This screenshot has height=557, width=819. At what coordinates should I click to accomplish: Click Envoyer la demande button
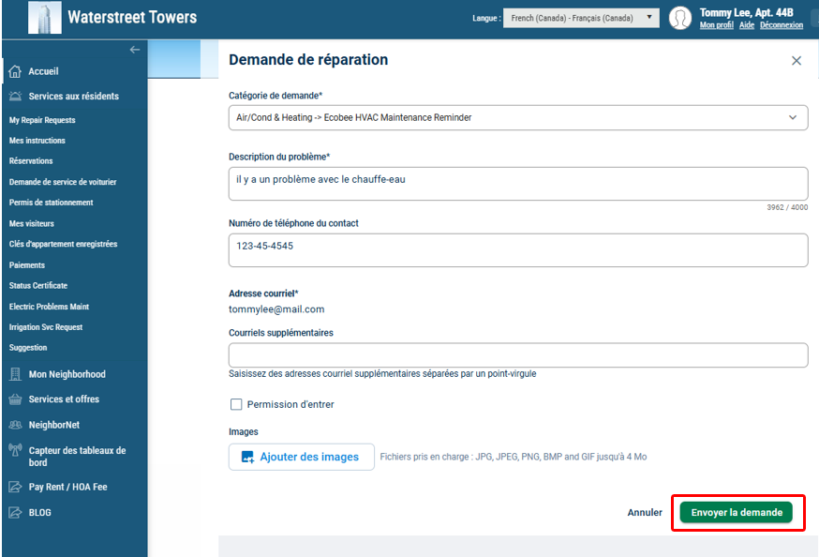(737, 513)
